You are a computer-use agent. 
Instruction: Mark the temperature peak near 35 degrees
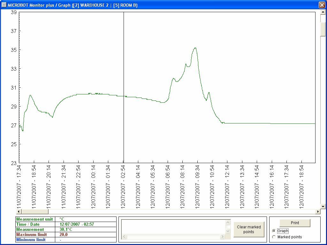pyautogui.click(x=195, y=48)
